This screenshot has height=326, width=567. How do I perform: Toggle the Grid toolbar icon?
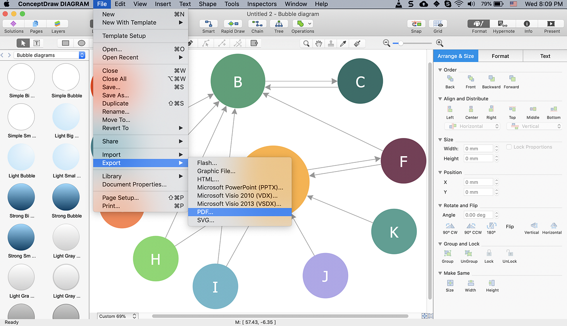[438, 24]
